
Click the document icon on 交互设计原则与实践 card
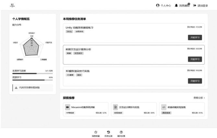coord(115,107)
